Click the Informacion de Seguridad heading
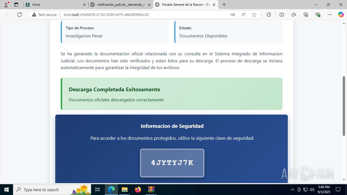 (172, 126)
